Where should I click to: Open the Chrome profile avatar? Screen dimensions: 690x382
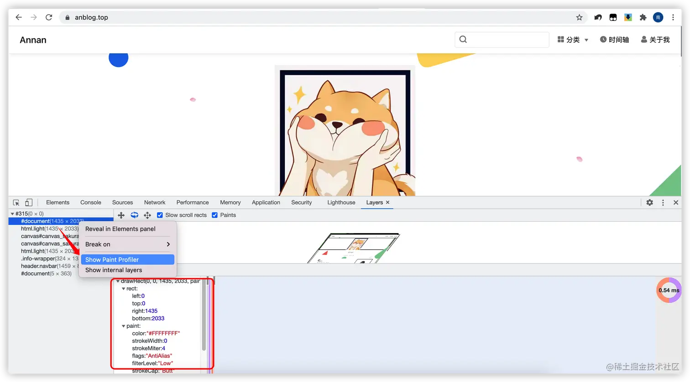(658, 17)
